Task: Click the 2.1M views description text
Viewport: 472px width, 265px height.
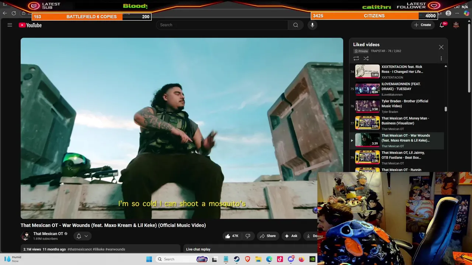Action: coord(32,249)
